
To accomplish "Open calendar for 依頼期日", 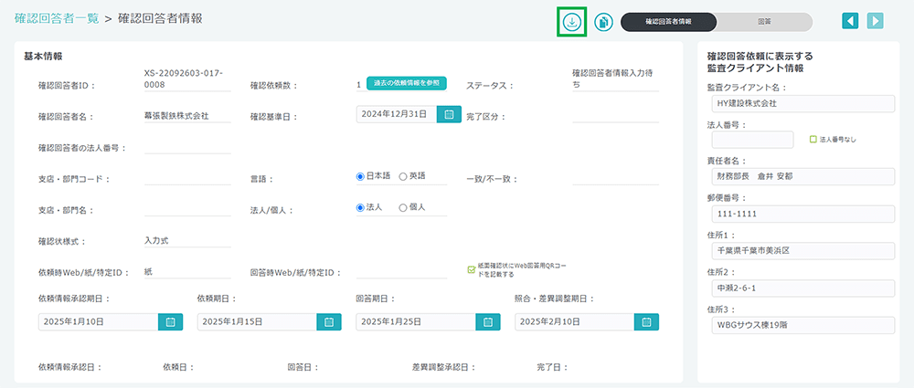I will click(329, 321).
